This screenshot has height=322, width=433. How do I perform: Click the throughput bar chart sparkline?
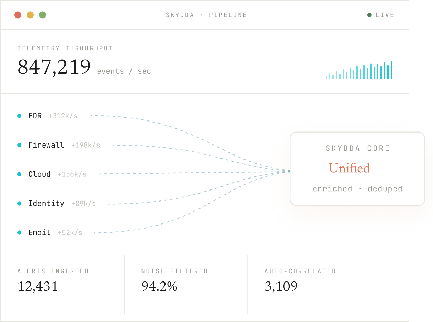coord(359,70)
